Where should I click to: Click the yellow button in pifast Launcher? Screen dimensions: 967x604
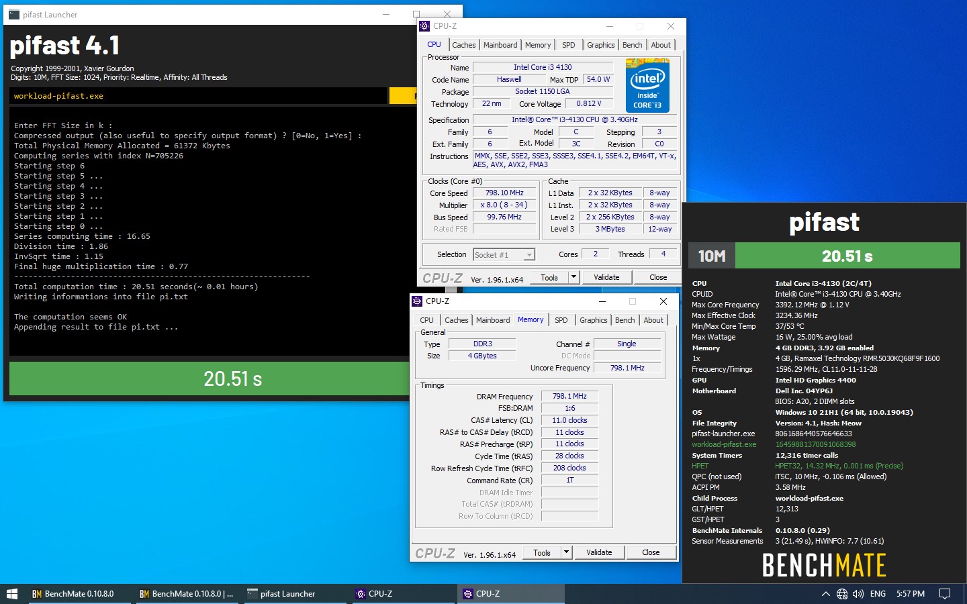pyautogui.click(x=403, y=96)
